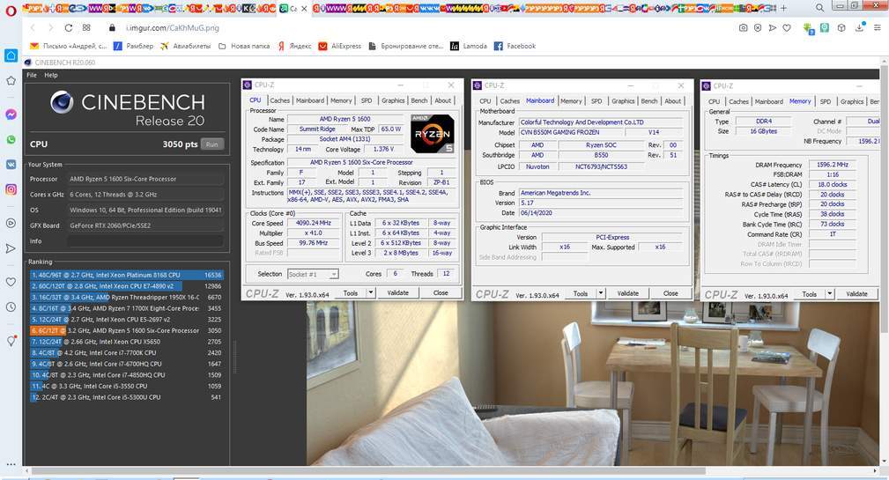The height and width of the screenshot is (480, 889).
Task: Open sidebar setup three-dots icon
Action: [11, 464]
